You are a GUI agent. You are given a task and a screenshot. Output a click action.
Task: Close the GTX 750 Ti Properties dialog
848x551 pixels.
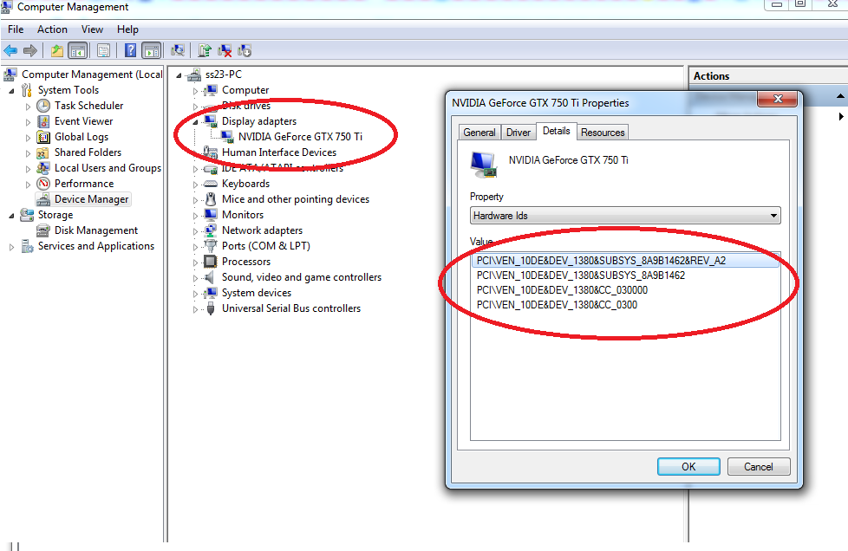point(778,99)
